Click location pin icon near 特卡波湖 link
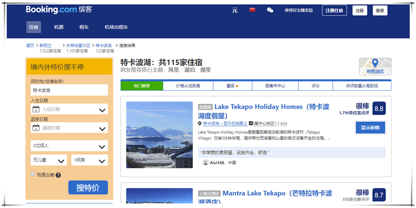This screenshot has height=208, width=416. click(200, 124)
